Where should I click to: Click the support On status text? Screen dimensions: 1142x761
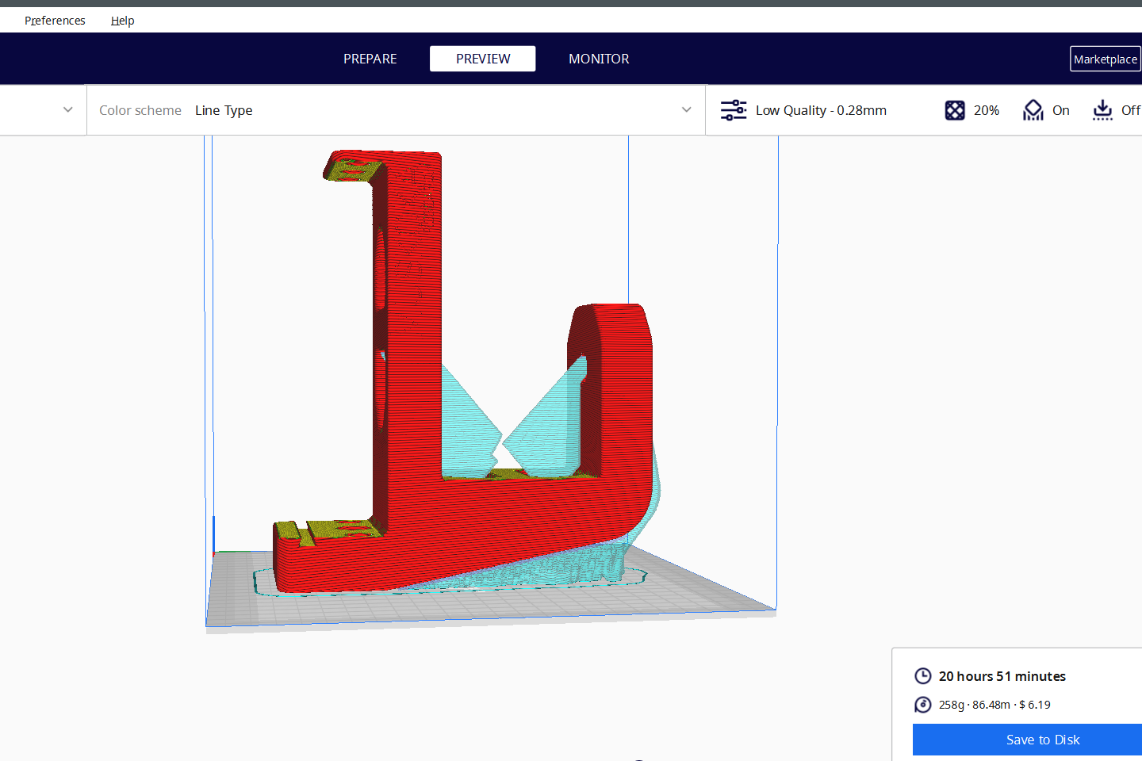(1061, 110)
